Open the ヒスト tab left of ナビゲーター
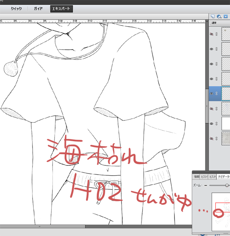This screenshot has height=236, width=230. click(x=212, y=177)
